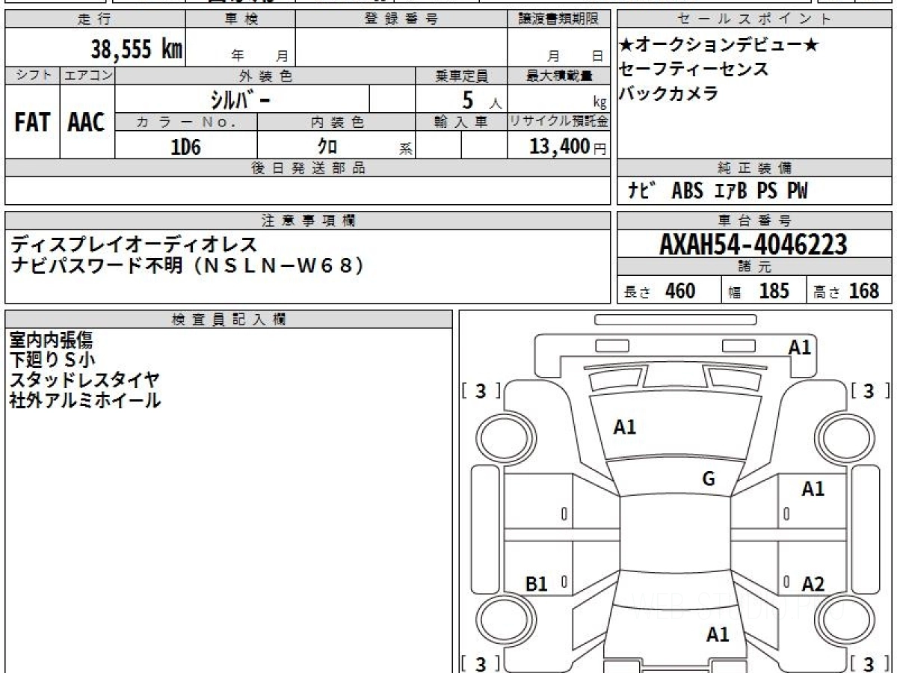The height and width of the screenshot is (673, 897).
Task: Select the シフト header cell
Action: [33, 76]
